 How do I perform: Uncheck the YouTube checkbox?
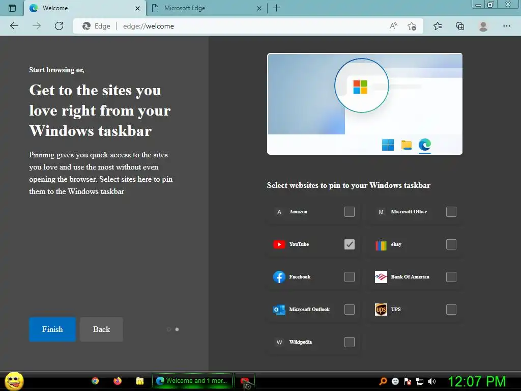(349, 244)
